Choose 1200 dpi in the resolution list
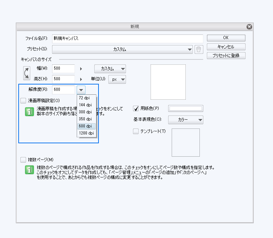This screenshot has height=238, width=273. tap(86, 133)
